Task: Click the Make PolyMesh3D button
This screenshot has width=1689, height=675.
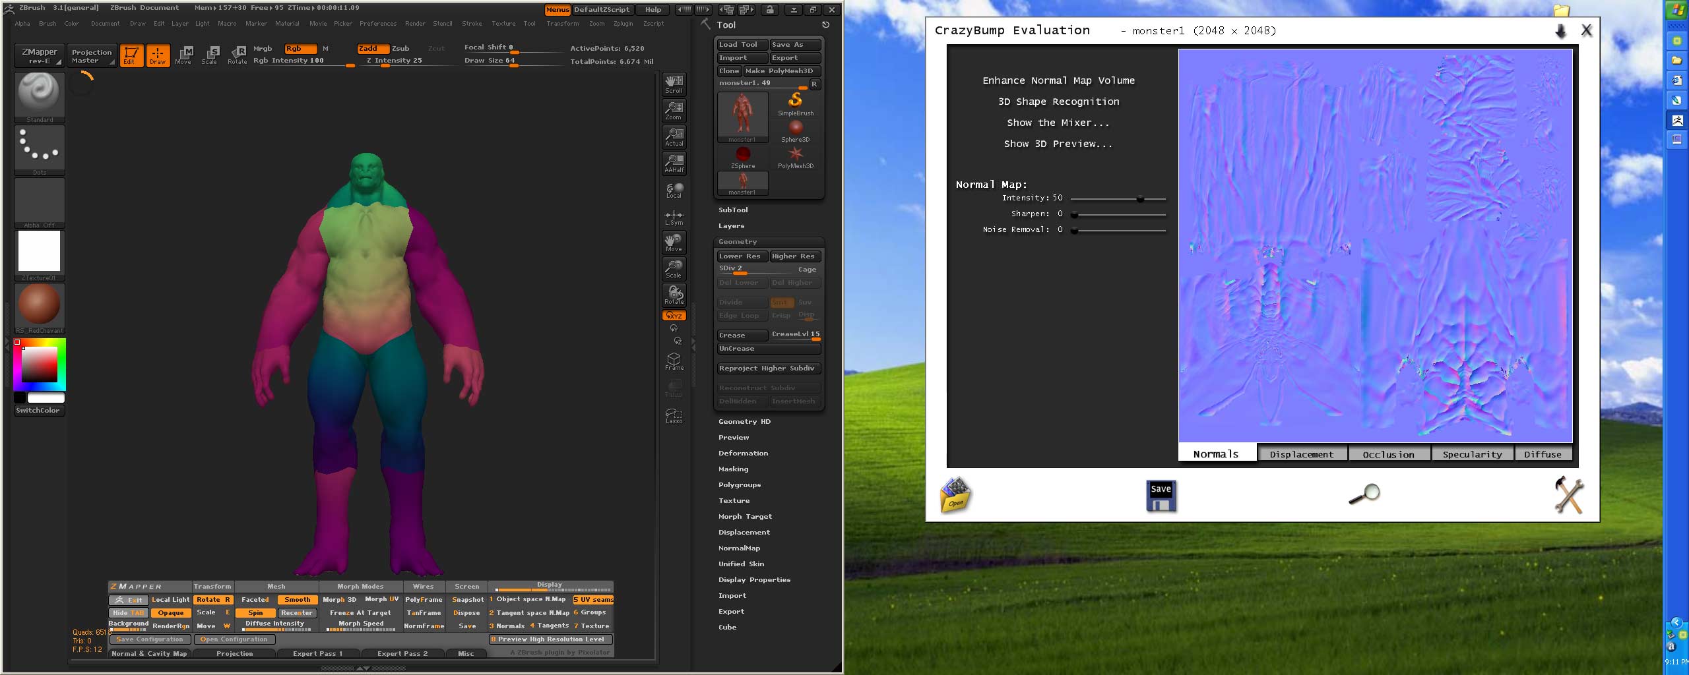Action: 781,71
